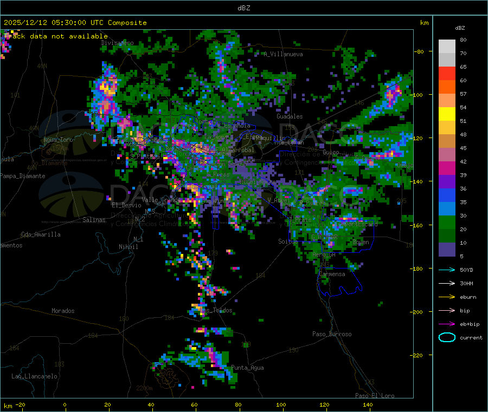Viewport: 488px width, 412px height.
Task: Click the 80 dBZ white color swatch
Action: (447, 47)
